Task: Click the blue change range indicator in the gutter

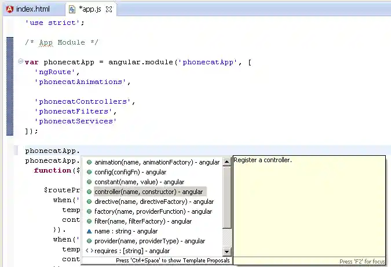Action: click(x=10, y=86)
